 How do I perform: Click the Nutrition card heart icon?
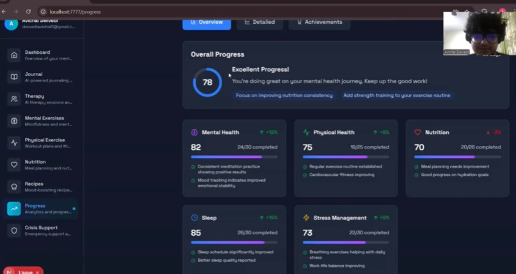(x=417, y=133)
